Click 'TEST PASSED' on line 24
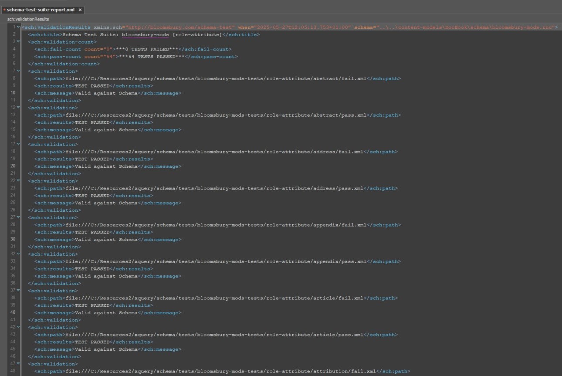This screenshot has width=562, height=376. pos(92,196)
